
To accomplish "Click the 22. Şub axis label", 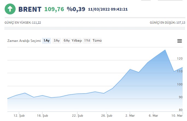I will (77, 116).
